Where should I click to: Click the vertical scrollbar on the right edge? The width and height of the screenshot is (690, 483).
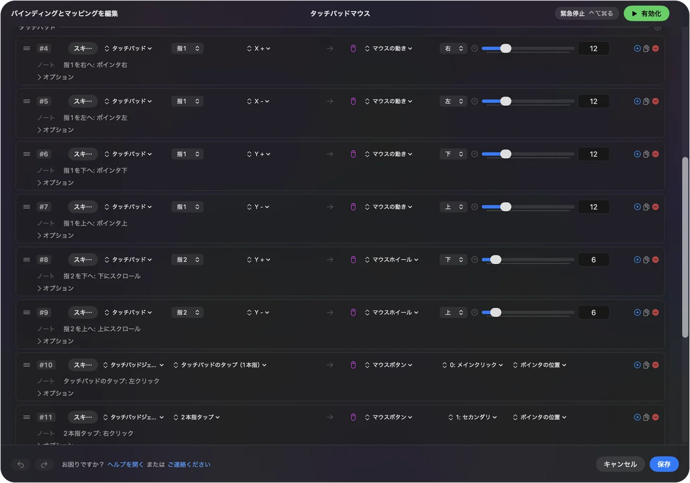pos(685,247)
